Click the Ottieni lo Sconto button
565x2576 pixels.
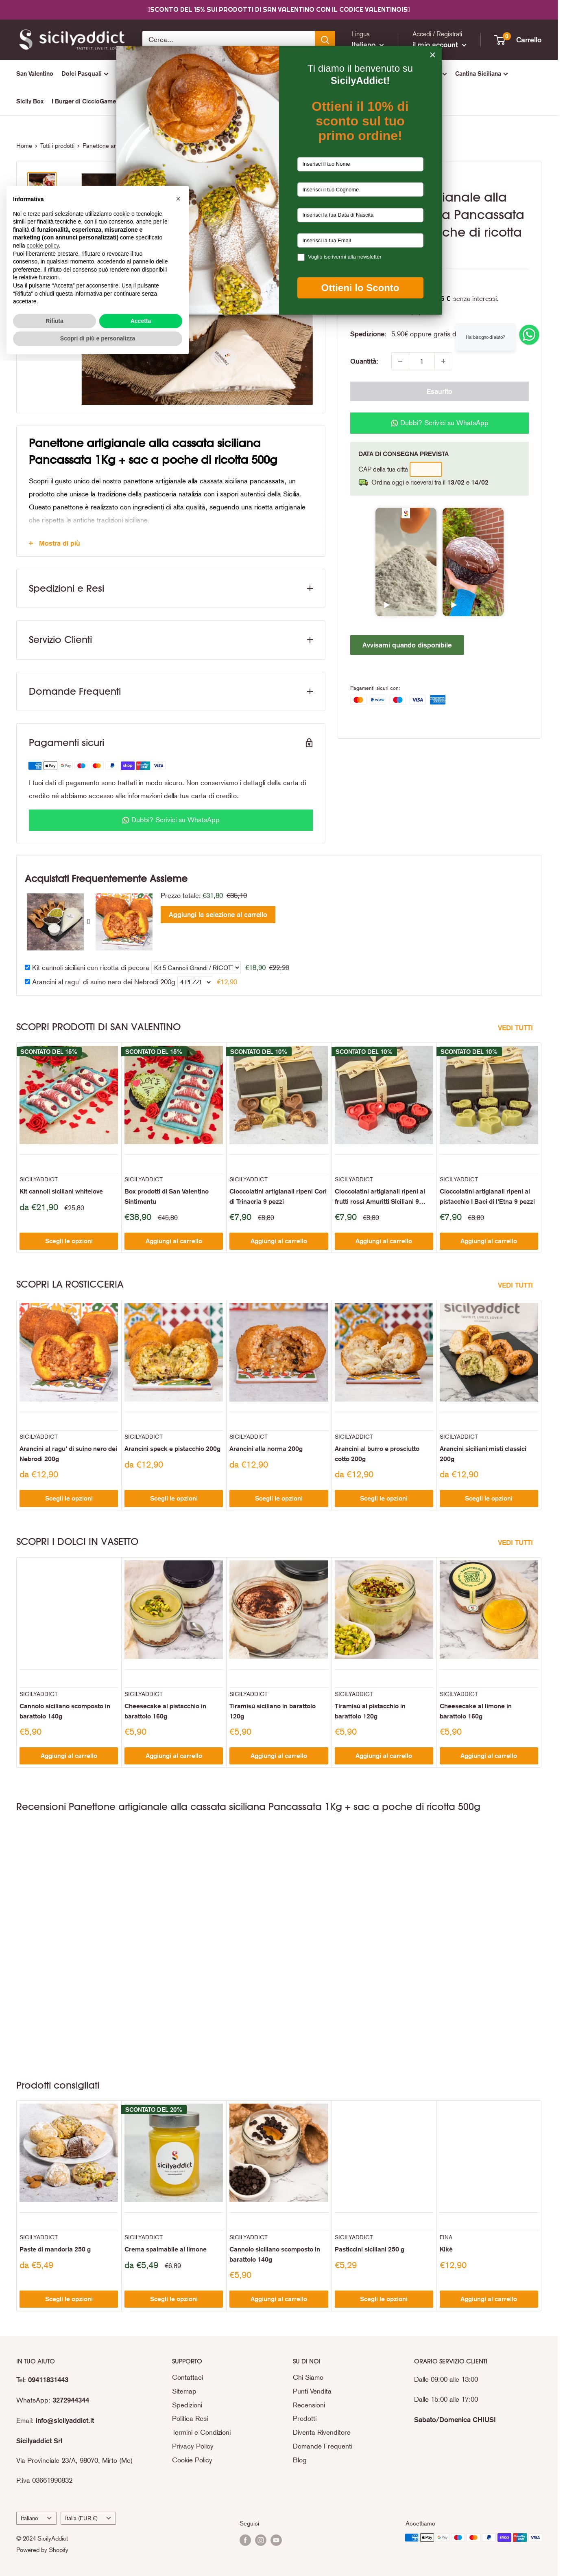(x=360, y=287)
